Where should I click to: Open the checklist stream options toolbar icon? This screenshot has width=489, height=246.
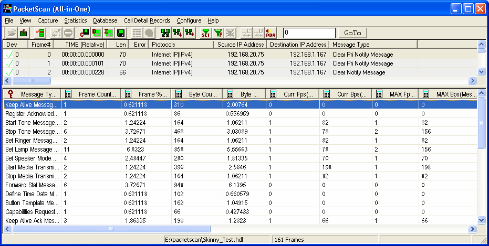pos(39,33)
